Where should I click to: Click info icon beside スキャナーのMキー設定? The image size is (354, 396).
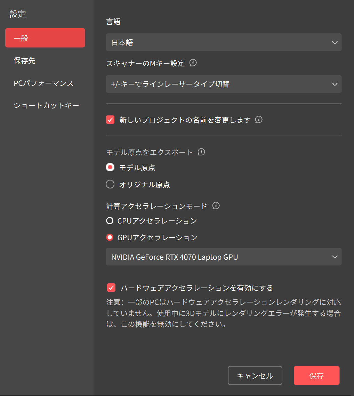point(193,63)
